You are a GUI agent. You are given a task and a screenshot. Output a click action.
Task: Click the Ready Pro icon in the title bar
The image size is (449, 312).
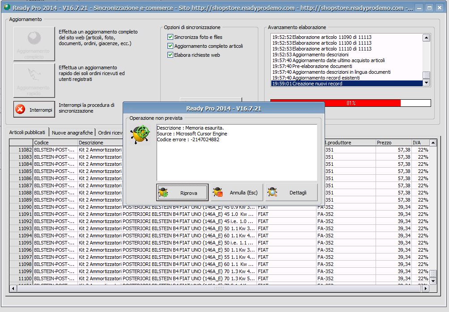7,8
